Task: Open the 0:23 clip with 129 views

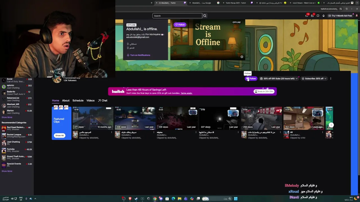Action: (177, 118)
